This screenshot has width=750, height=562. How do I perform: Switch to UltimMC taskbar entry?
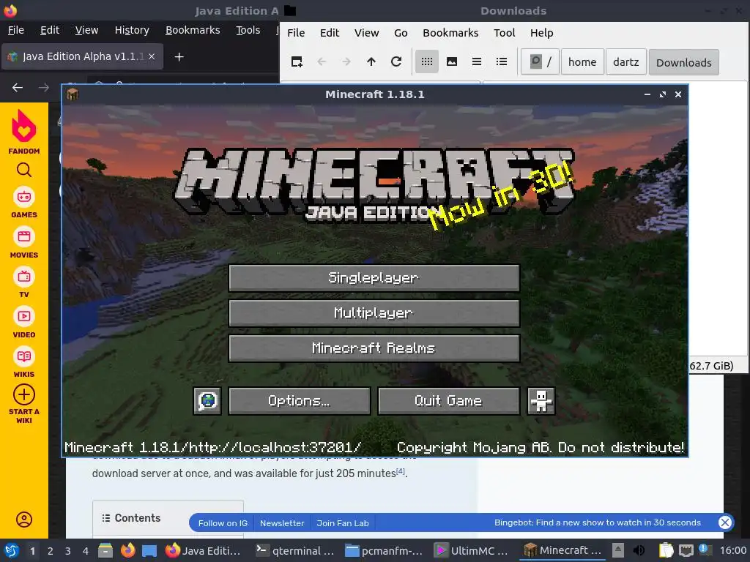tap(472, 550)
